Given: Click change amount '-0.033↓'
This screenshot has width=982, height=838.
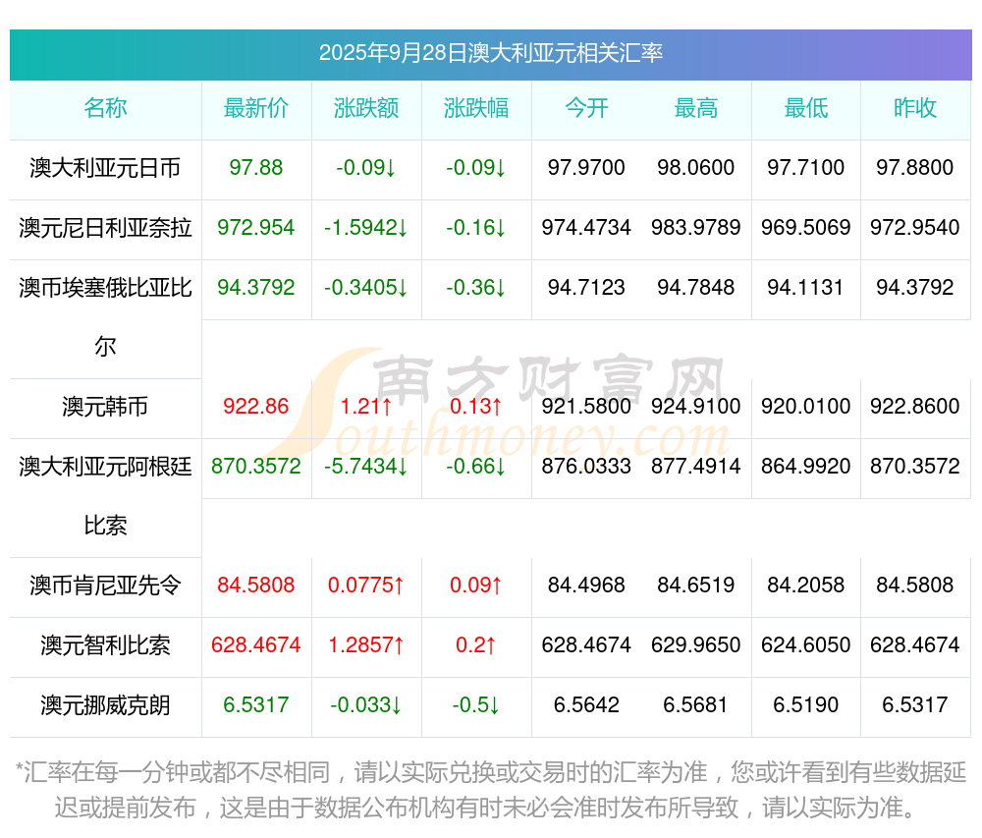Looking at the screenshot, I should 366,705.
